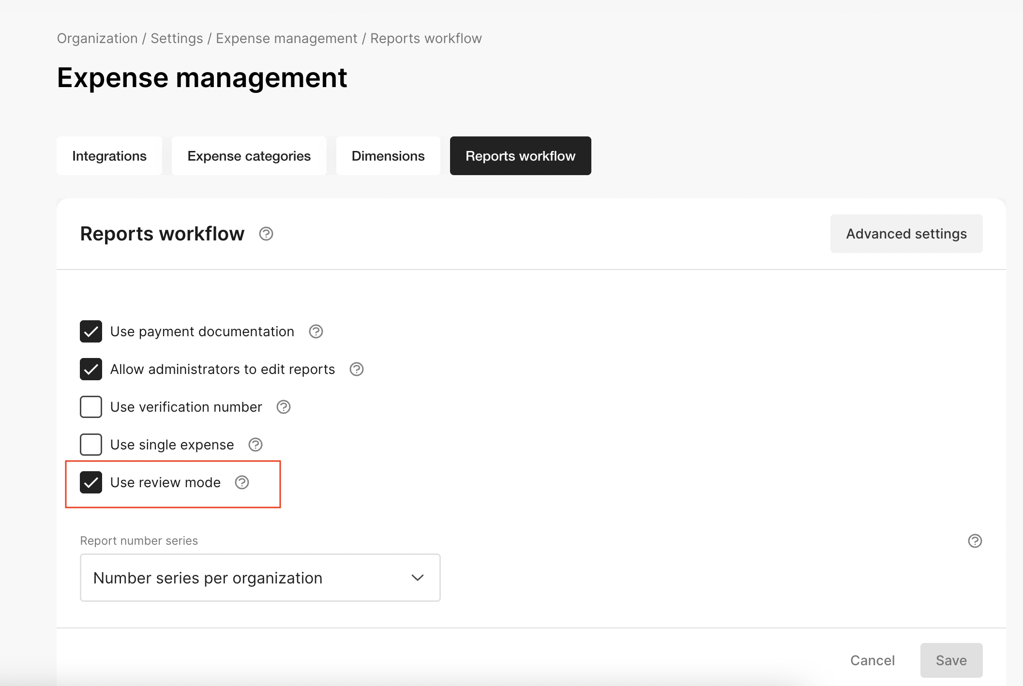This screenshot has height=686, width=1023.
Task: Enable Use single expense checkbox
Action: click(91, 444)
